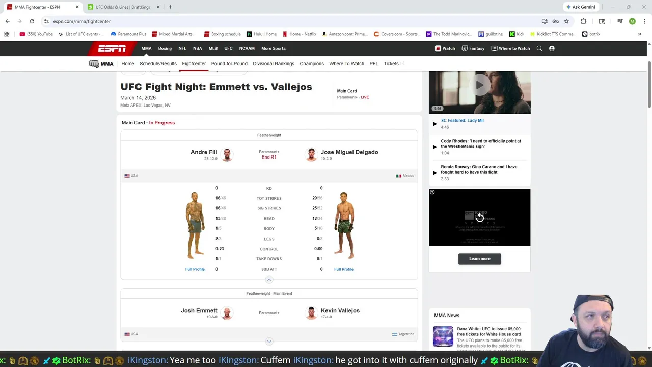The height and width of the screenshot is (367, 652).
Task: Open Josh Emmett headshot
Action: point(227,313)
